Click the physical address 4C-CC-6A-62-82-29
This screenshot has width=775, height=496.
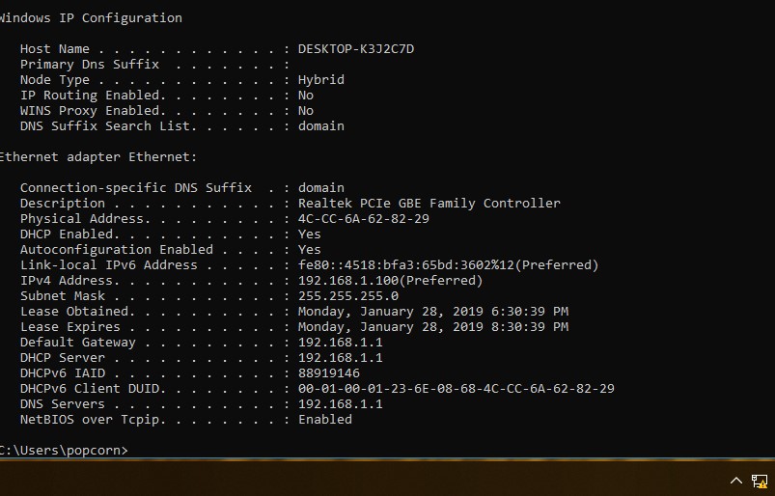pos(363,219)
